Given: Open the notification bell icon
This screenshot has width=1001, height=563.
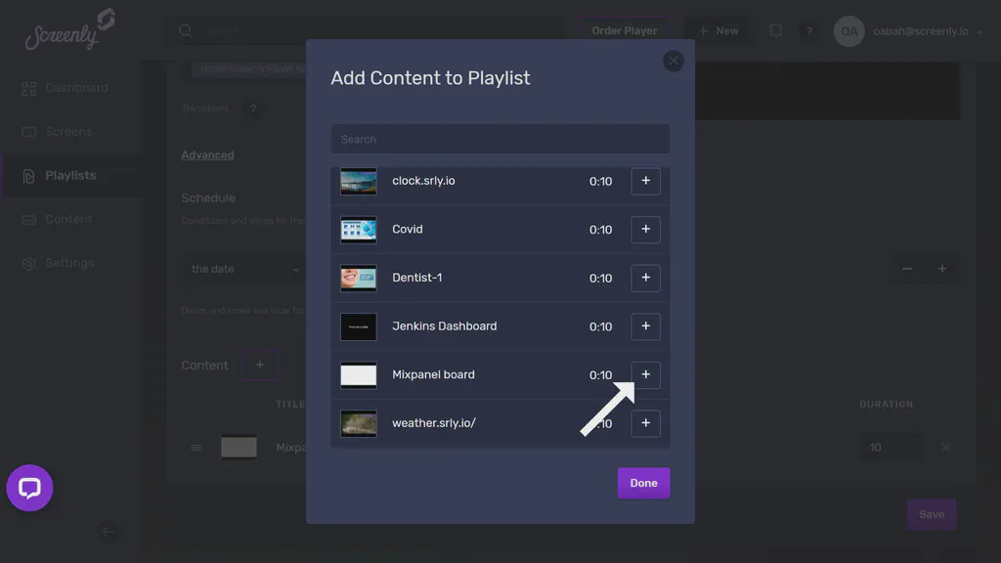Looking at the screenshot, I should pyautogui.click(x=775, y=30).
